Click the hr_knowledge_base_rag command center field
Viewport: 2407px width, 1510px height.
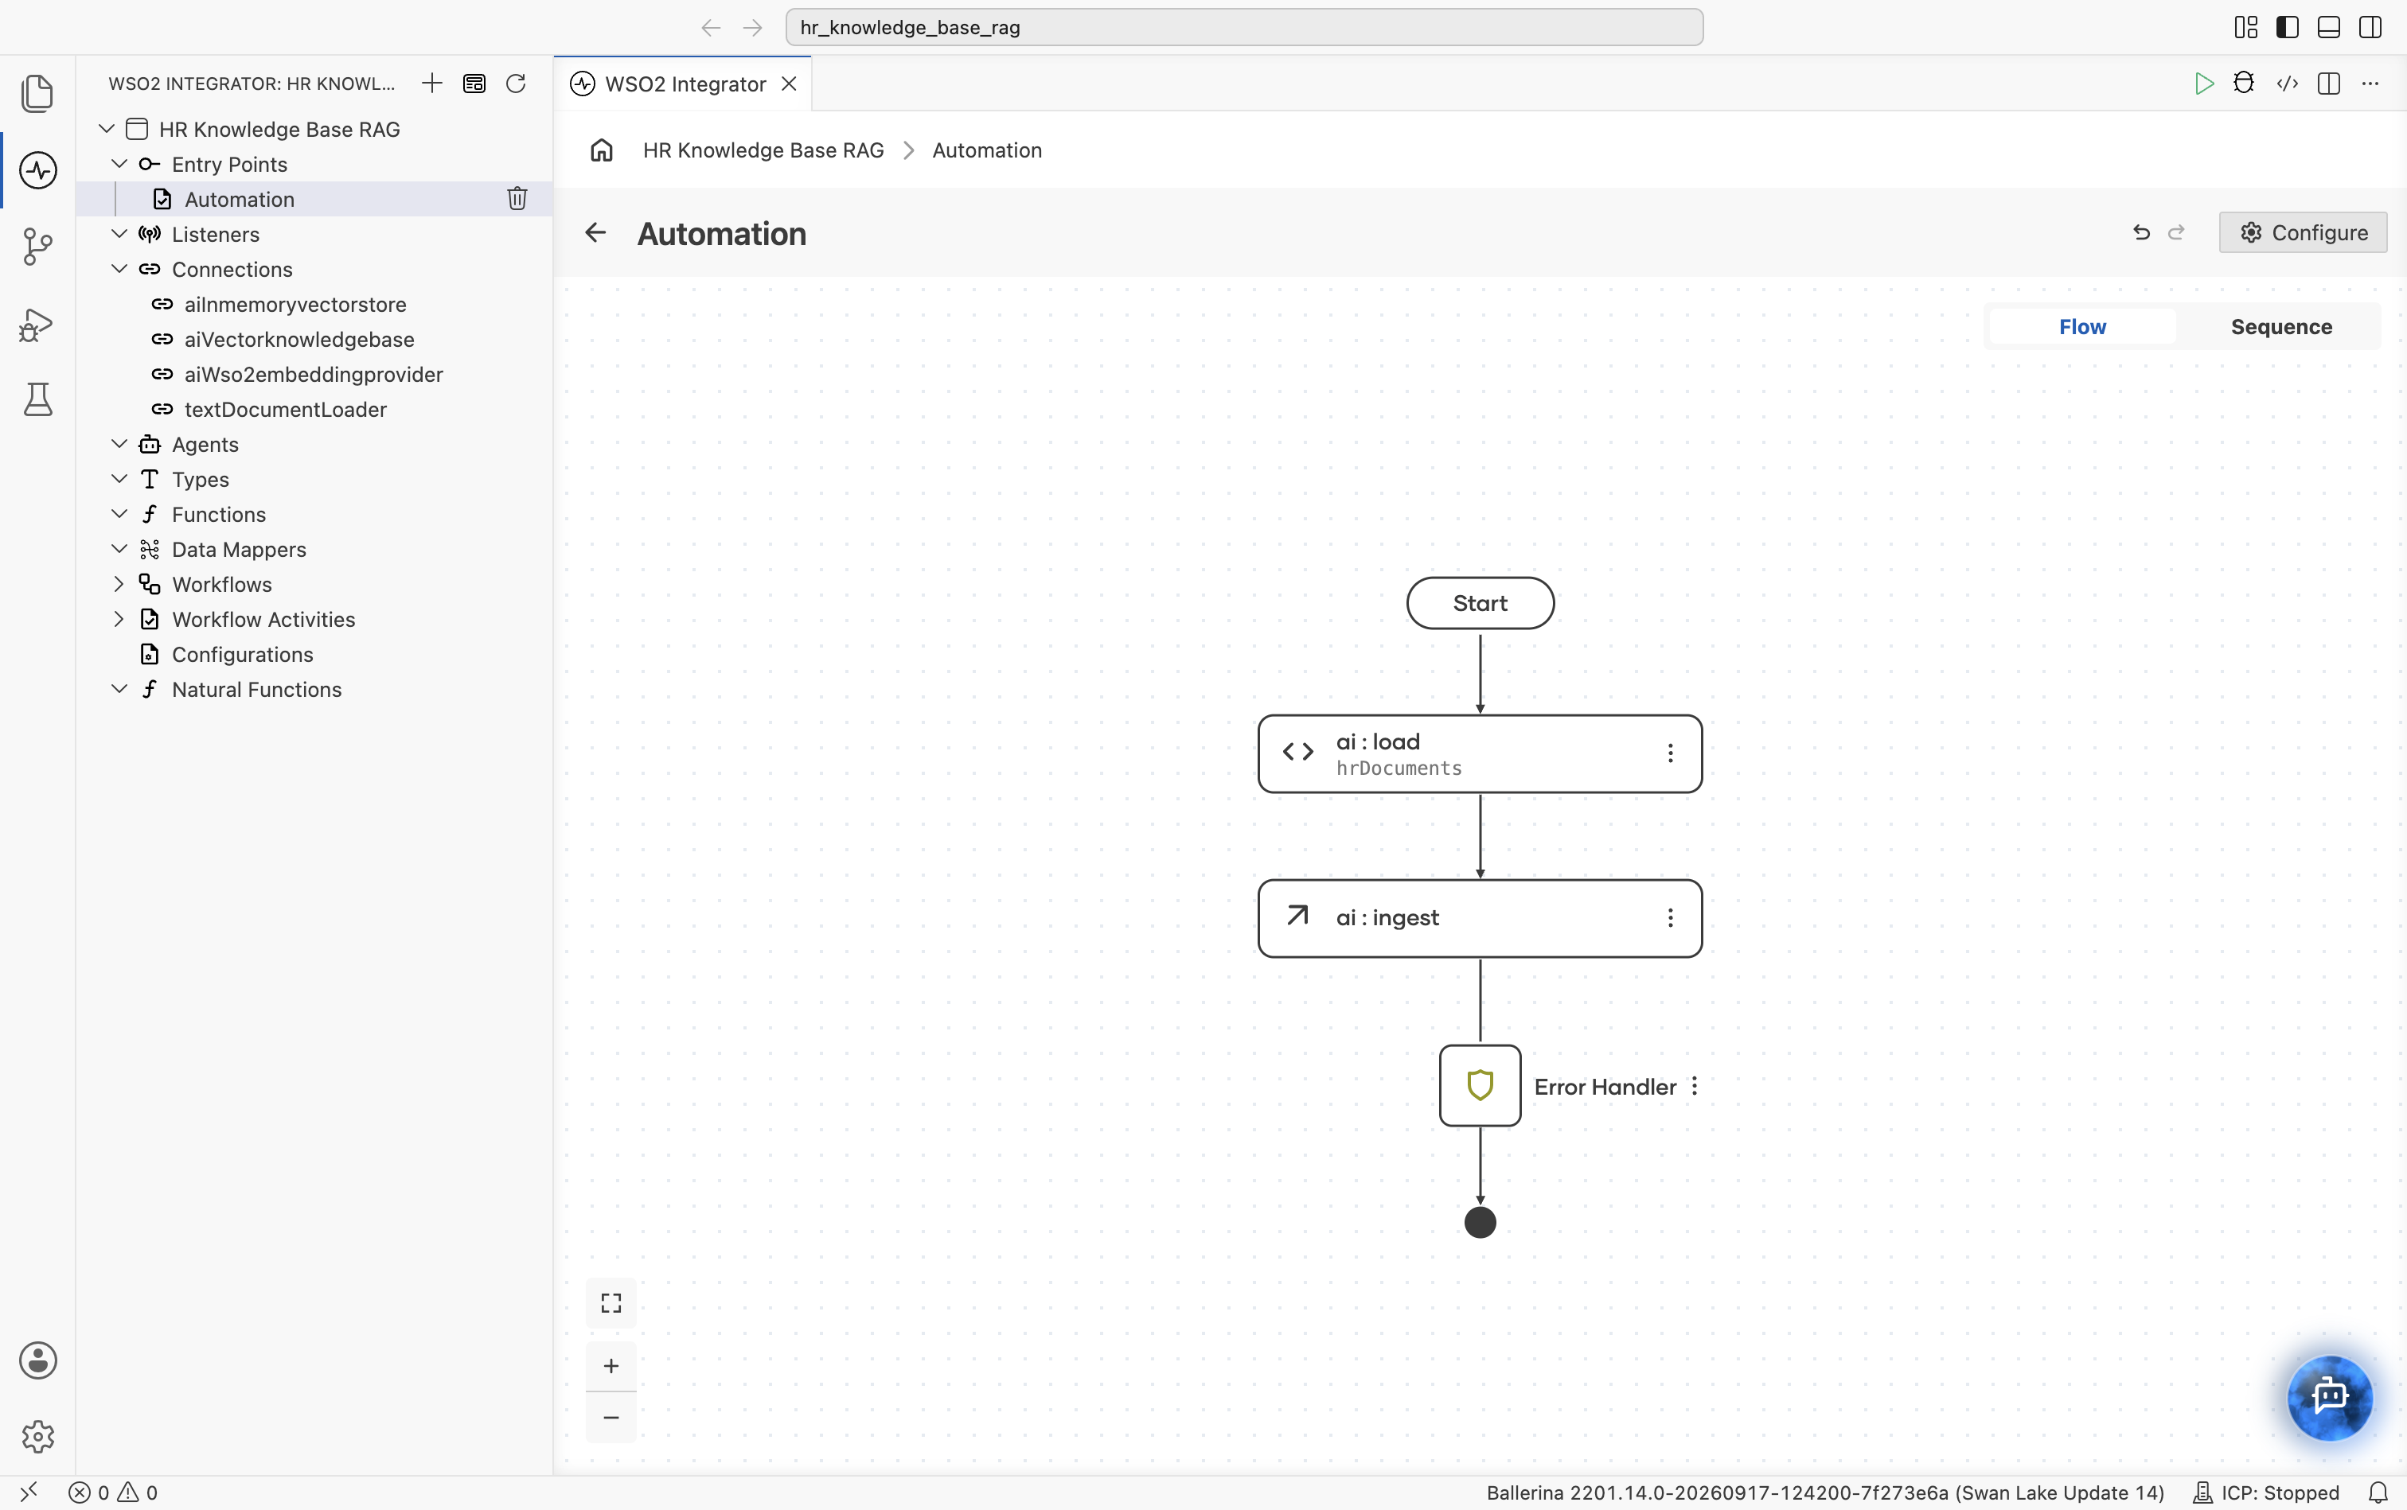click(x=1243, y=27)
